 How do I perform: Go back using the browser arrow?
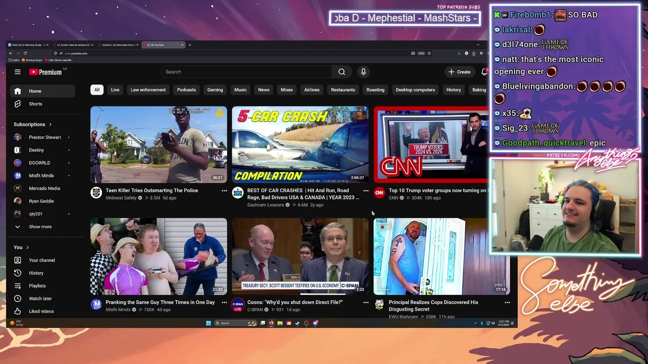[11, 53]
